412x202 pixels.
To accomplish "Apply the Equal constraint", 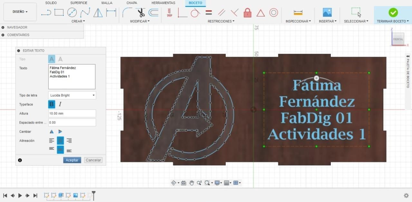I will 209,13.
